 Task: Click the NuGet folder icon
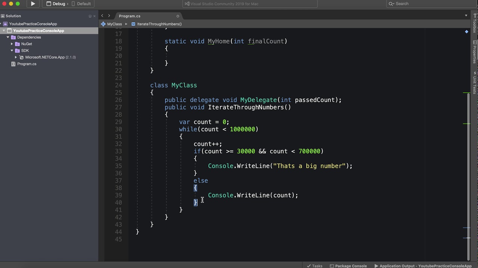(x=17, y=44)
